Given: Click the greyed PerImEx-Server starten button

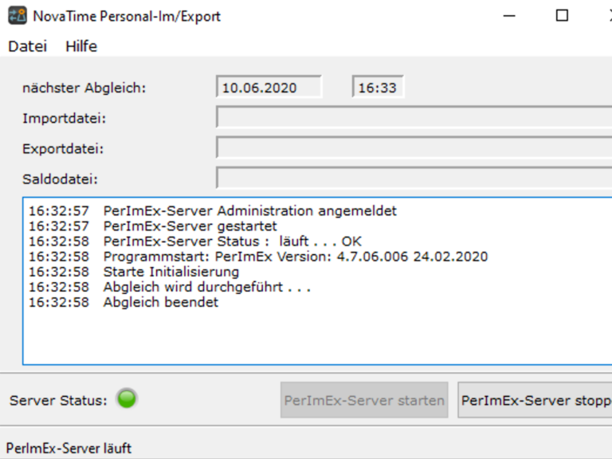Looking at the screenshot, I should coord(364,400).
